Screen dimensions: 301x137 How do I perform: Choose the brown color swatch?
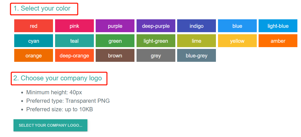tap(115, 55)
